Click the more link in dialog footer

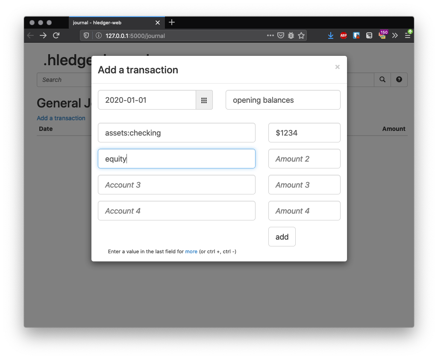point(191,252)
